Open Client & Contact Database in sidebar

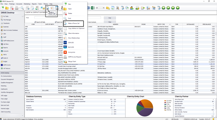11,30
